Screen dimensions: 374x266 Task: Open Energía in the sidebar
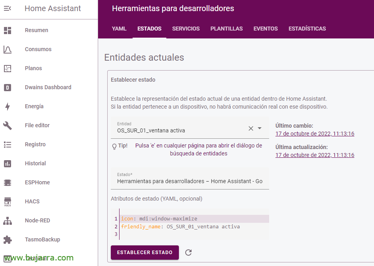click(x=34, y=106)
